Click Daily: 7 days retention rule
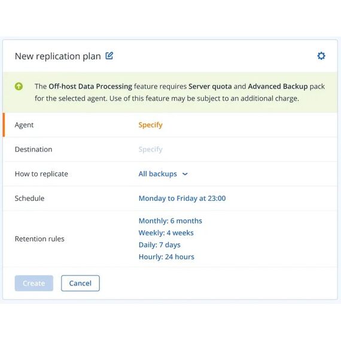 point(159,245)
